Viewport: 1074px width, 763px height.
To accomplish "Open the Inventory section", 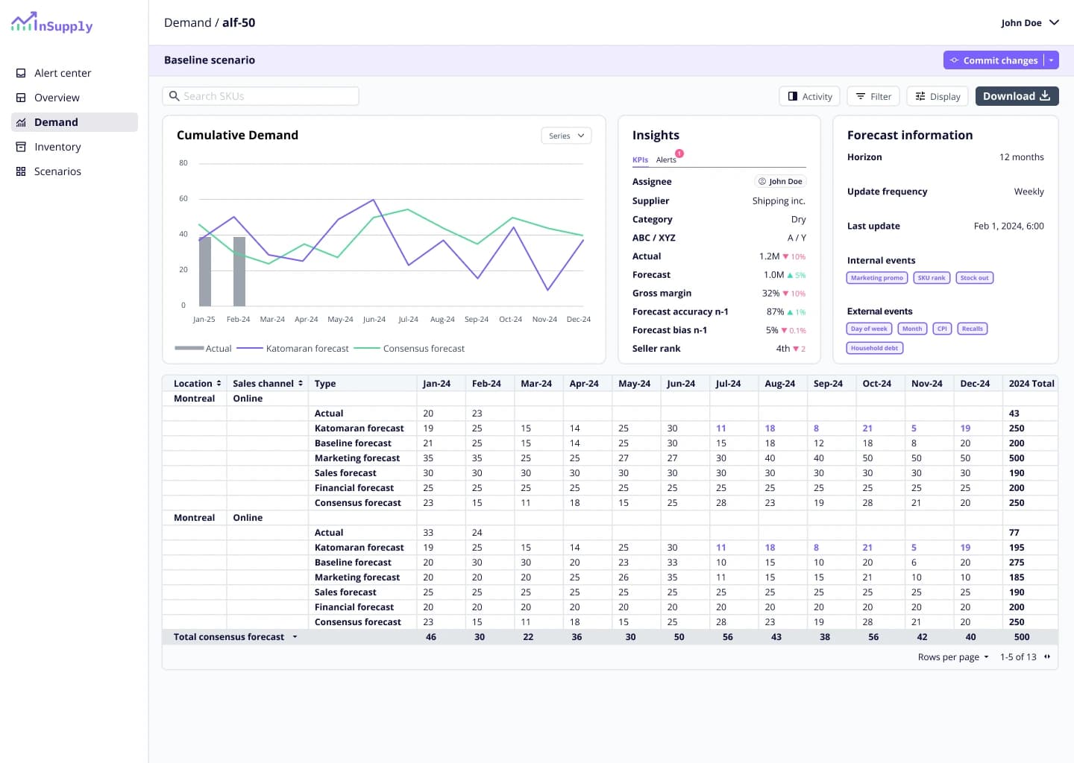I will pyautogui.click(x=57, y=147).
